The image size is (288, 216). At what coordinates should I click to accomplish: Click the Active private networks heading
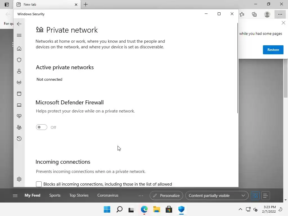coord(65,67)
